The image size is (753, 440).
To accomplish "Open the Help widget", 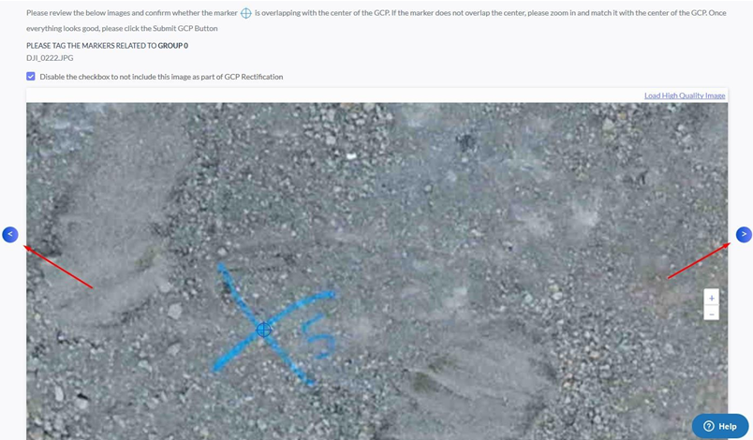I will (x=720, y=426).
